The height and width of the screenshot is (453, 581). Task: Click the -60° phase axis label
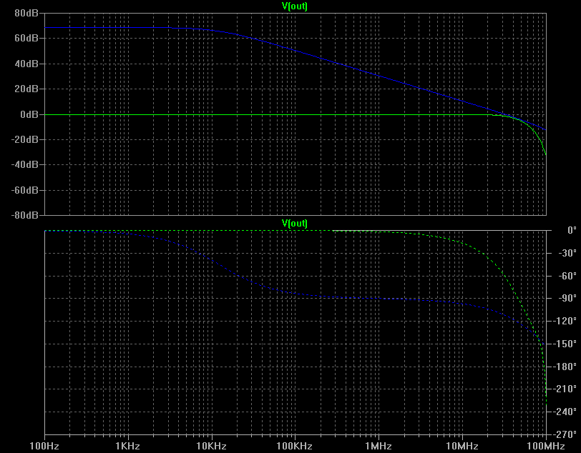click(567, 276)
